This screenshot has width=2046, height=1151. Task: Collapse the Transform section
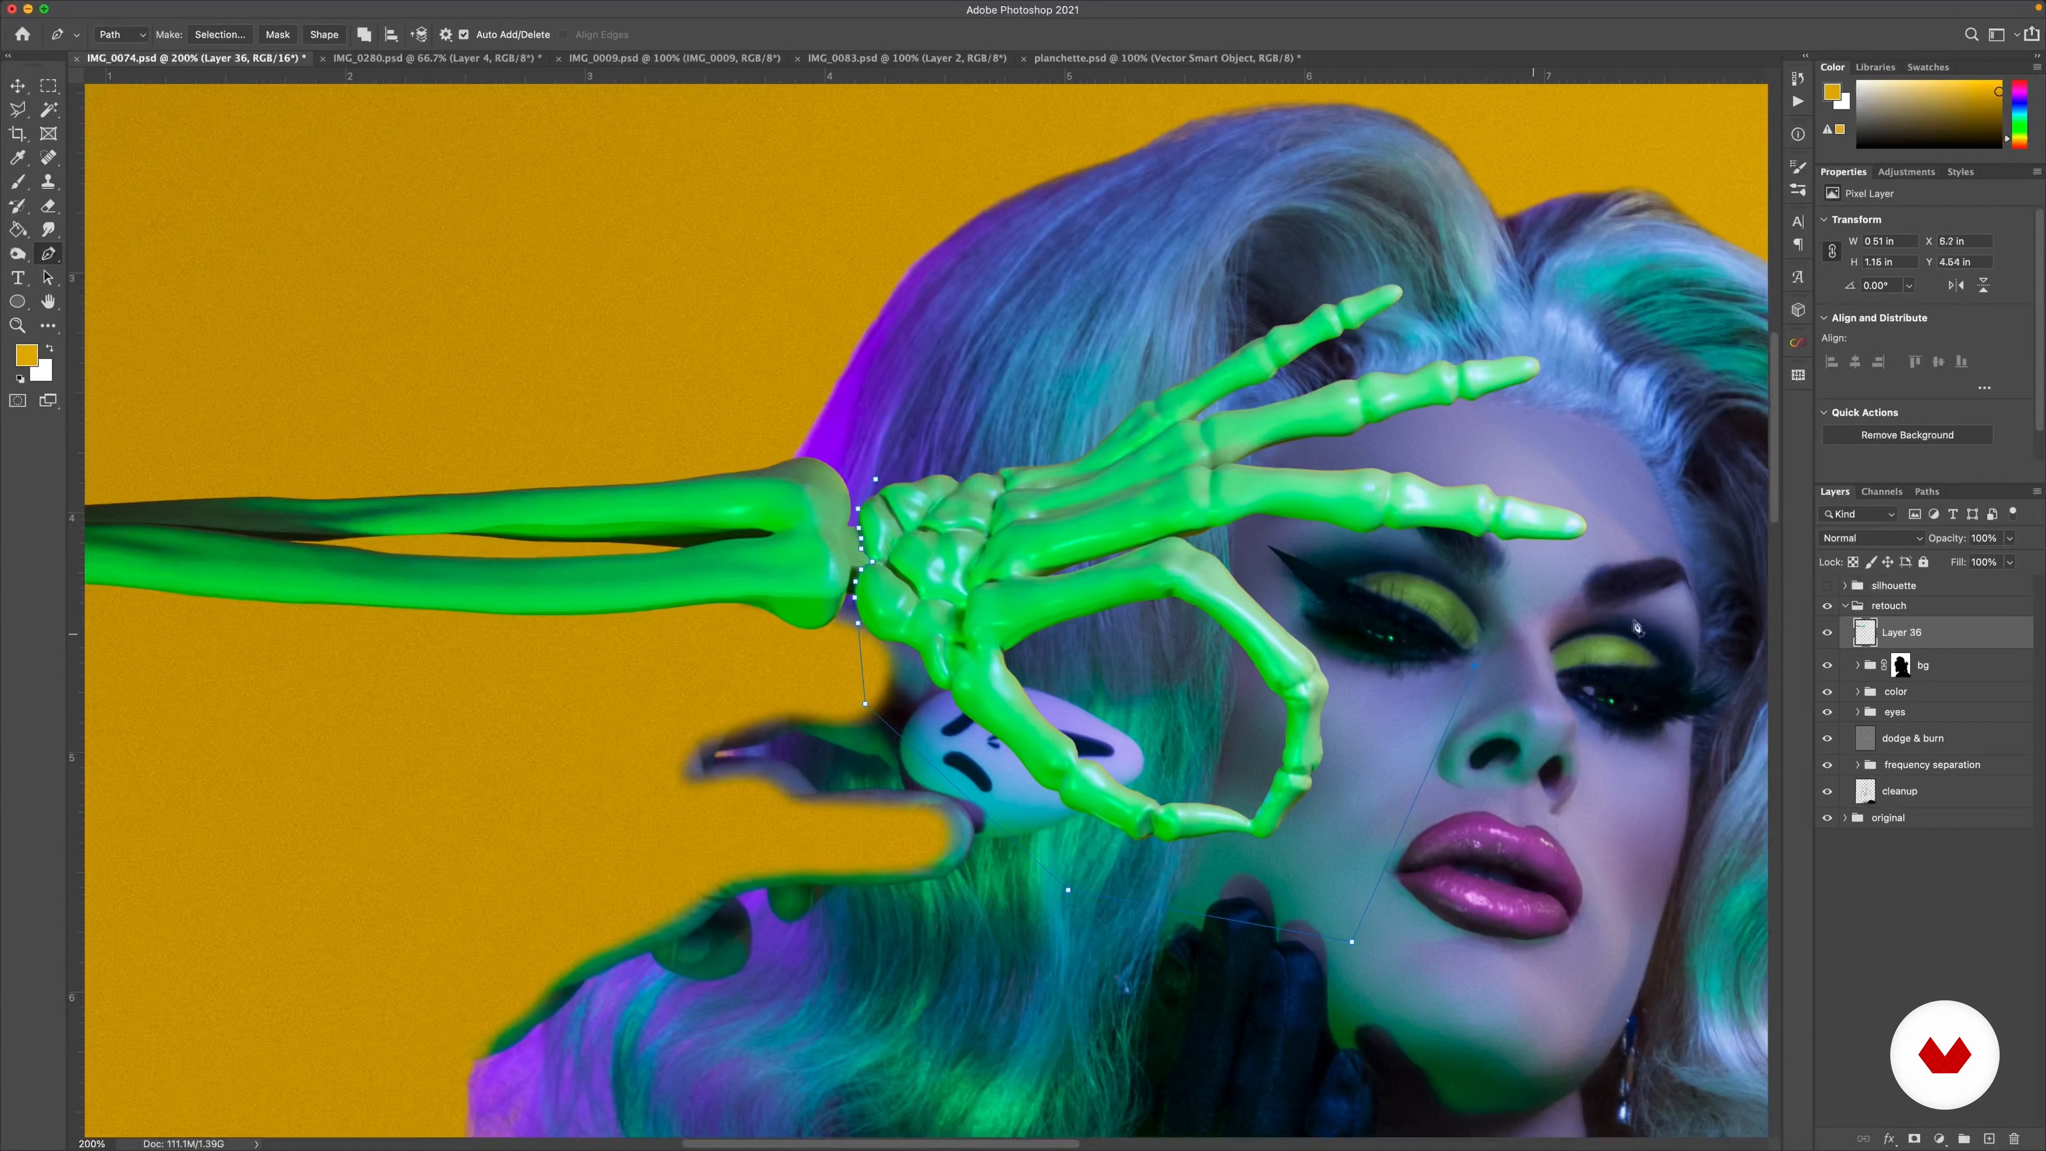[1824, 219]
